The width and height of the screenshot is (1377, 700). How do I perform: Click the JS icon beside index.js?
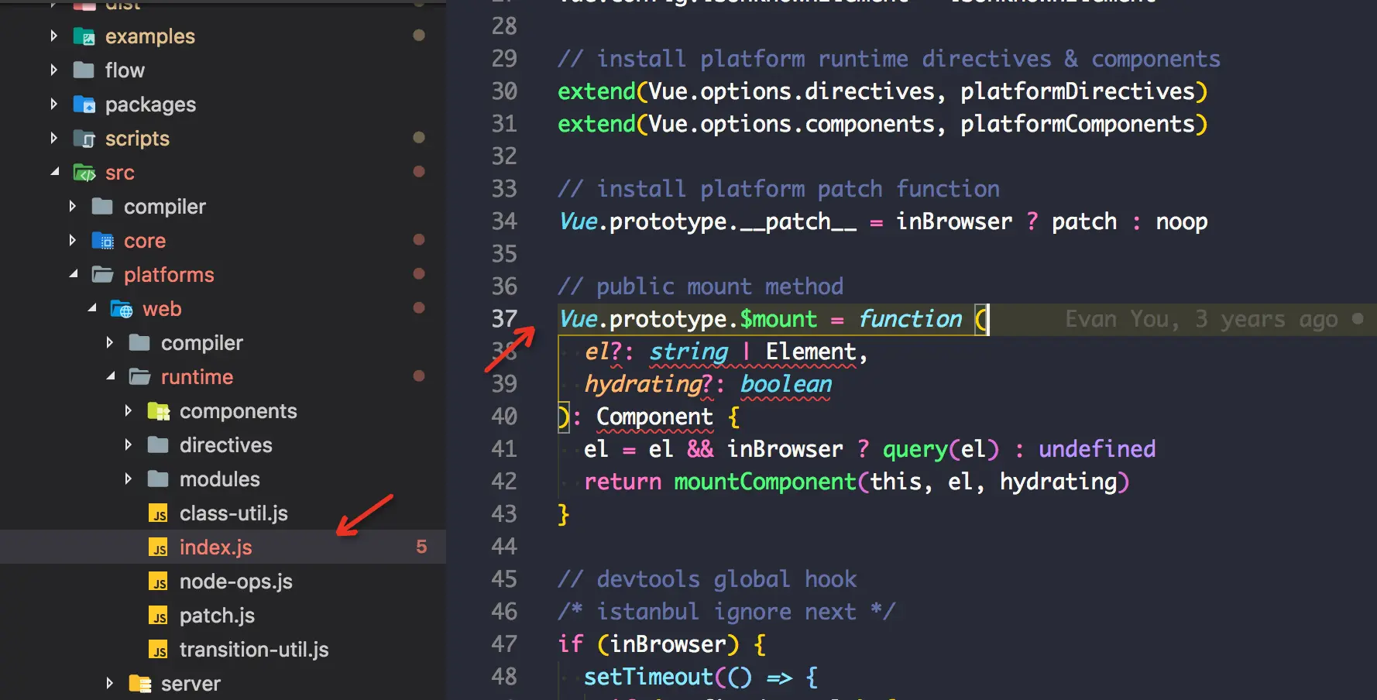click(x=158, y=547)
